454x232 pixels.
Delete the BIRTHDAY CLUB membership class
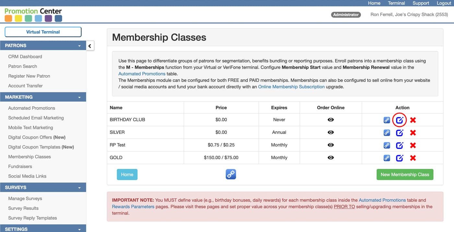point(413,120)
